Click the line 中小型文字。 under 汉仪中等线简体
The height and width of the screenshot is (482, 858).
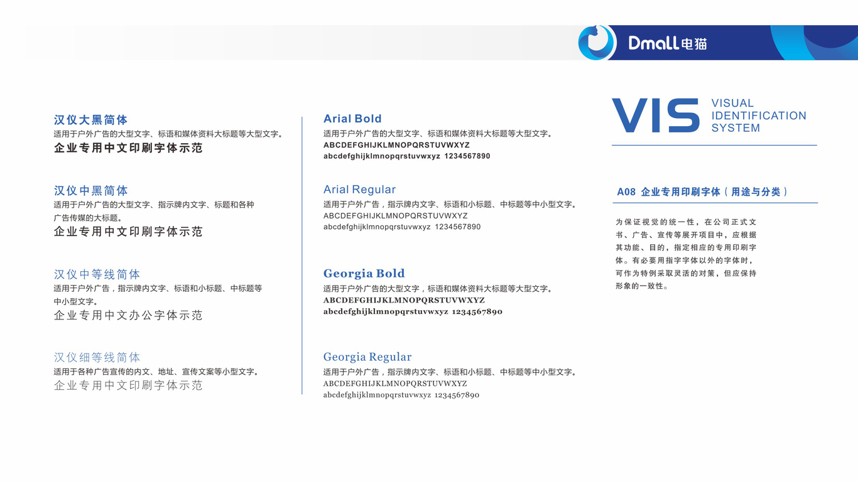point(77,302)
